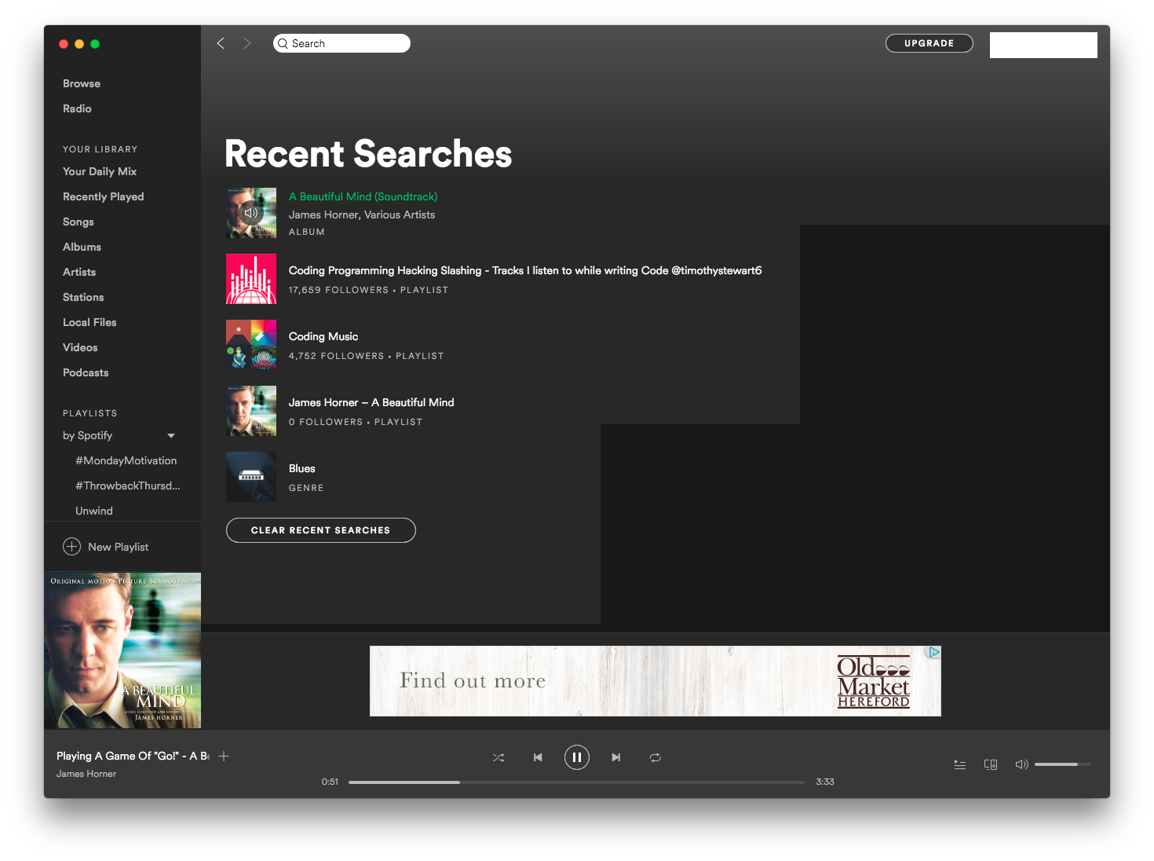Enable repeat mode
The width and height of the screenshot is (1154, 861).
pos(655,757)
